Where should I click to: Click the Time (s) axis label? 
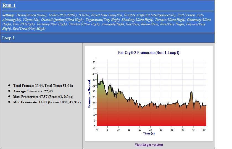pyautogui.click(x=149, y=133)
